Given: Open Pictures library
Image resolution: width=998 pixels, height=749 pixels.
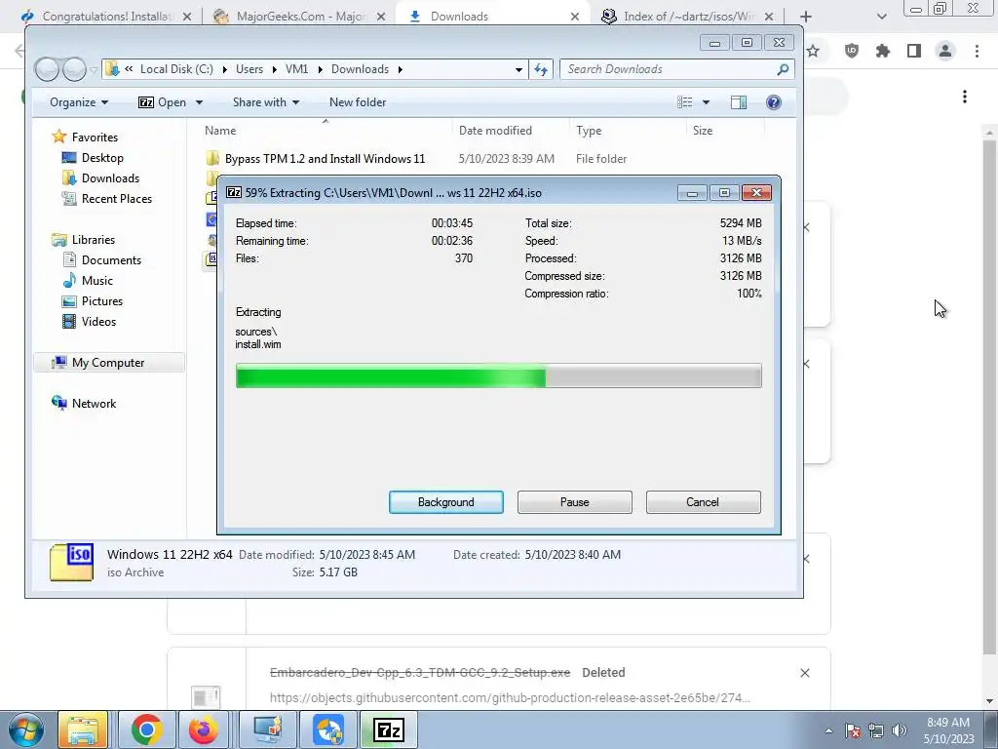Looking at the screenshot, I should click(101, 301).
